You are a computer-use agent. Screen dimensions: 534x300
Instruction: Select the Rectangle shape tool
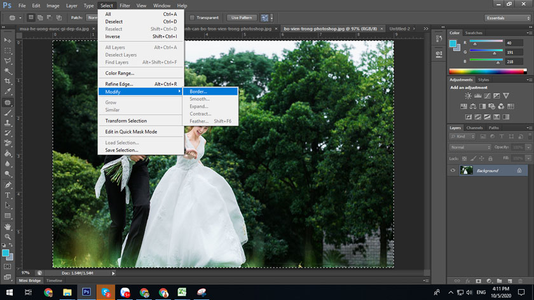tap(8, 216)
